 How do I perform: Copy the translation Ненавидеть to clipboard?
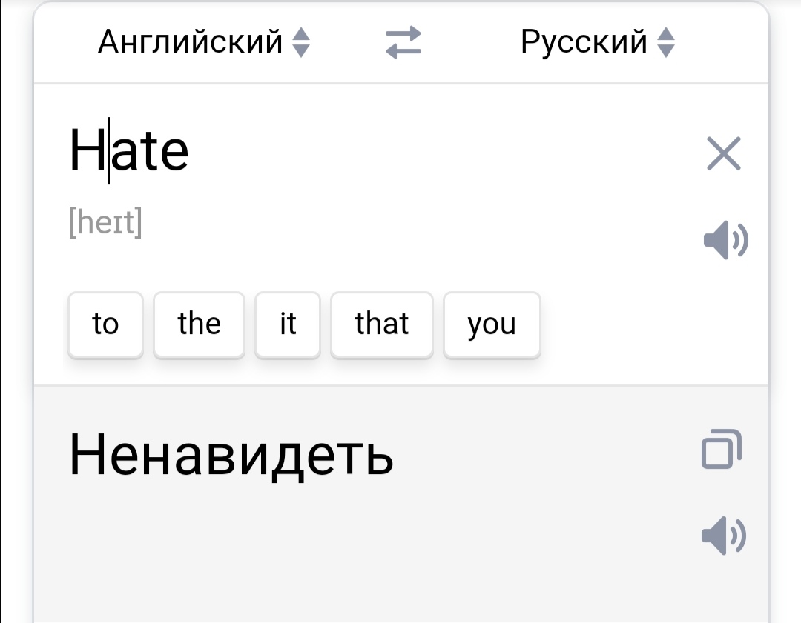721,448
